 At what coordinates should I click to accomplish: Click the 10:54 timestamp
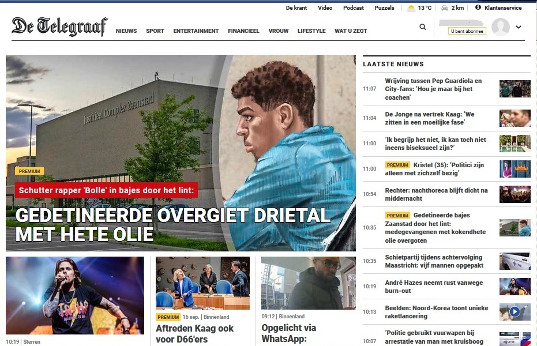pos(370,194)
